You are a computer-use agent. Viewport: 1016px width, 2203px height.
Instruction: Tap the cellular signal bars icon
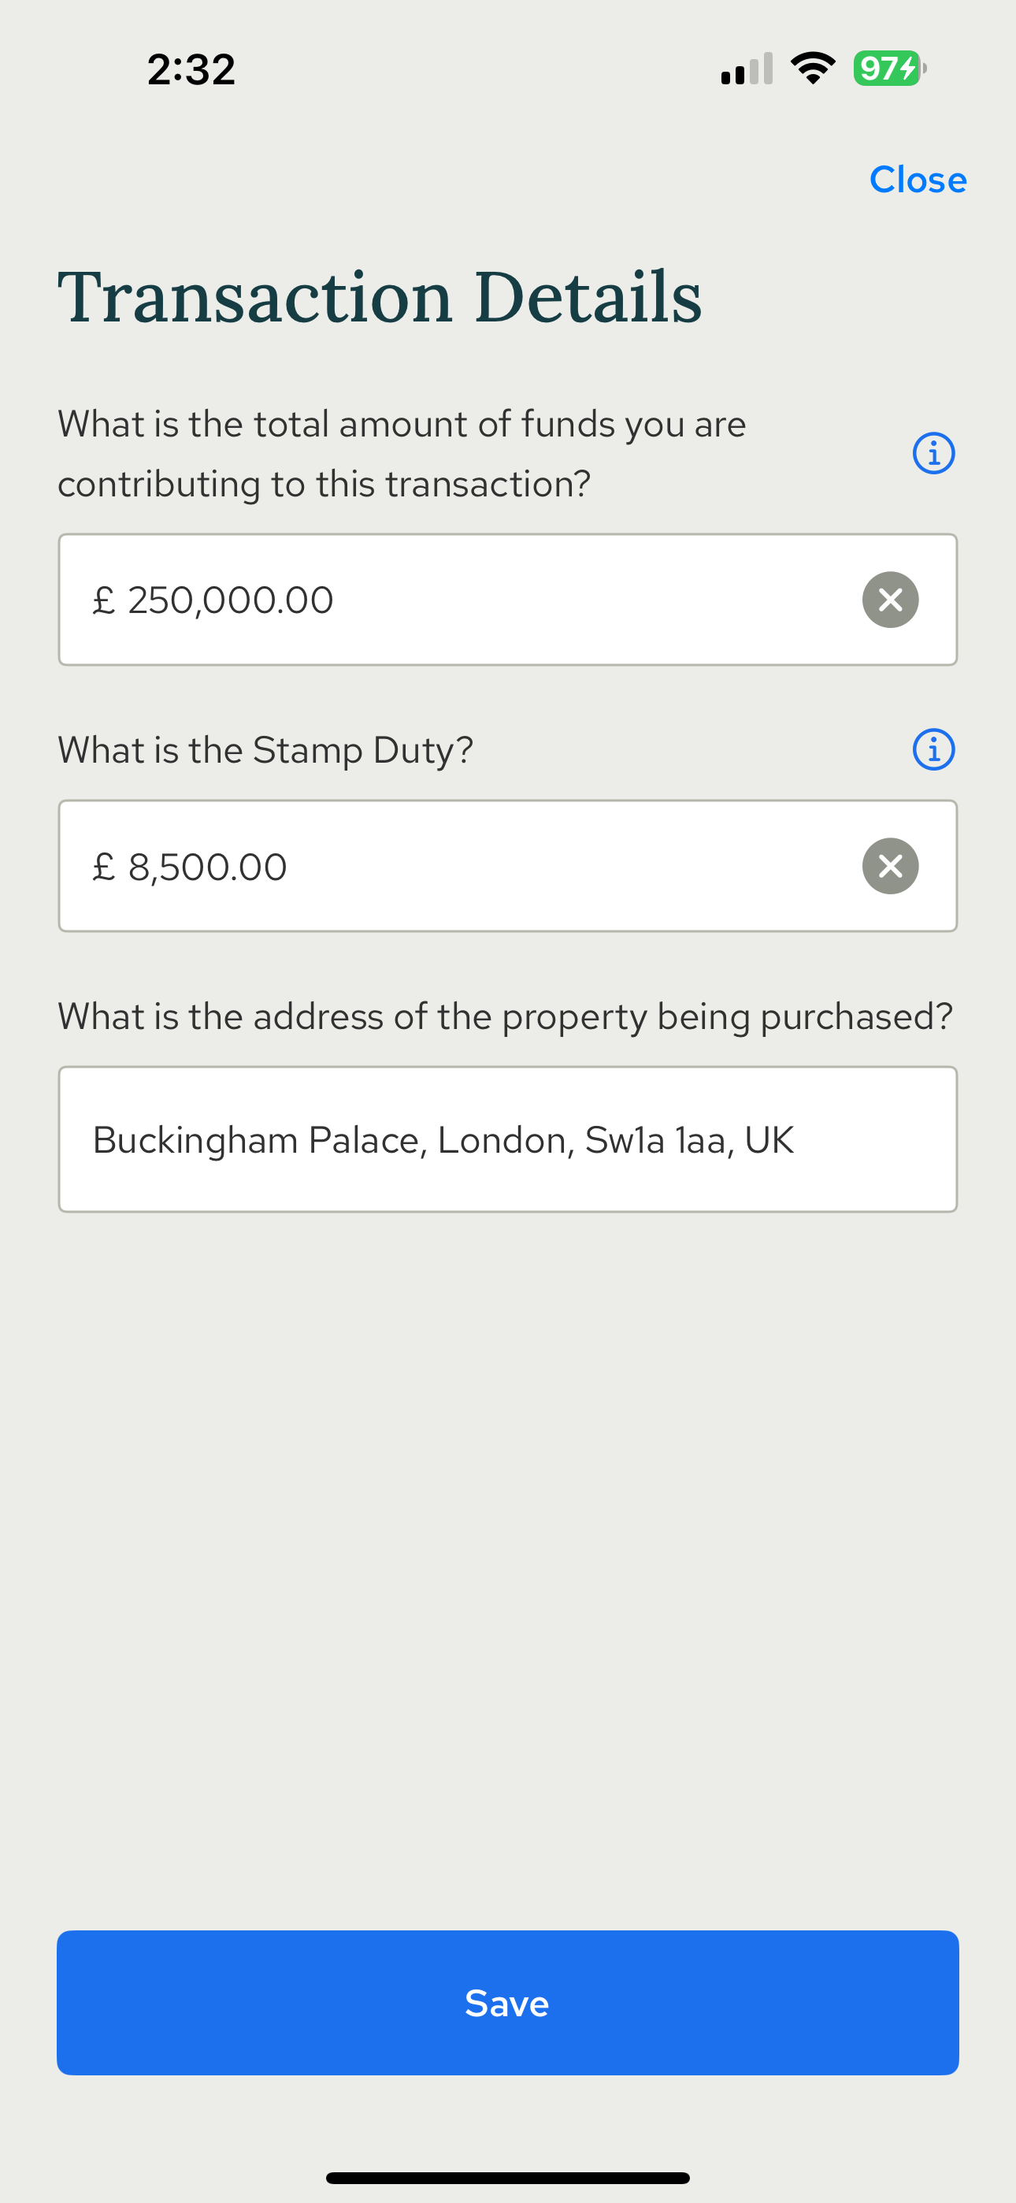coord(747,69)
